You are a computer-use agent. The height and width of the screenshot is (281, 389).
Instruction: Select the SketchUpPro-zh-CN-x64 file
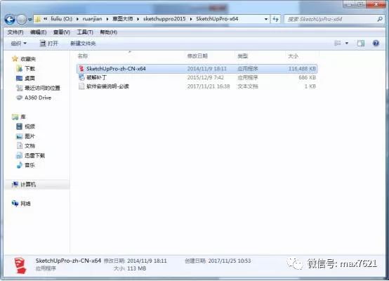coord(197,69)
